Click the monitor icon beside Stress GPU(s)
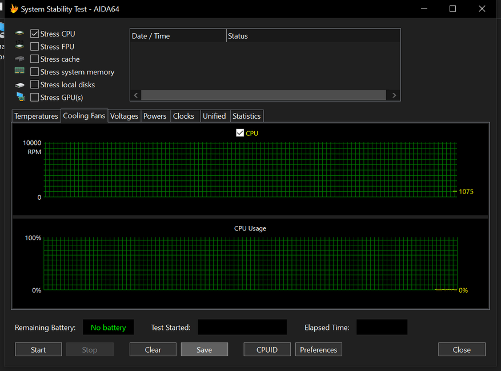501x371 pixels. (20, 97)
